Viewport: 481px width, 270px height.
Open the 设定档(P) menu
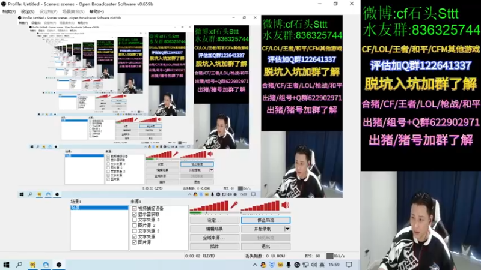pyautogui.click(x=49, y=11)
